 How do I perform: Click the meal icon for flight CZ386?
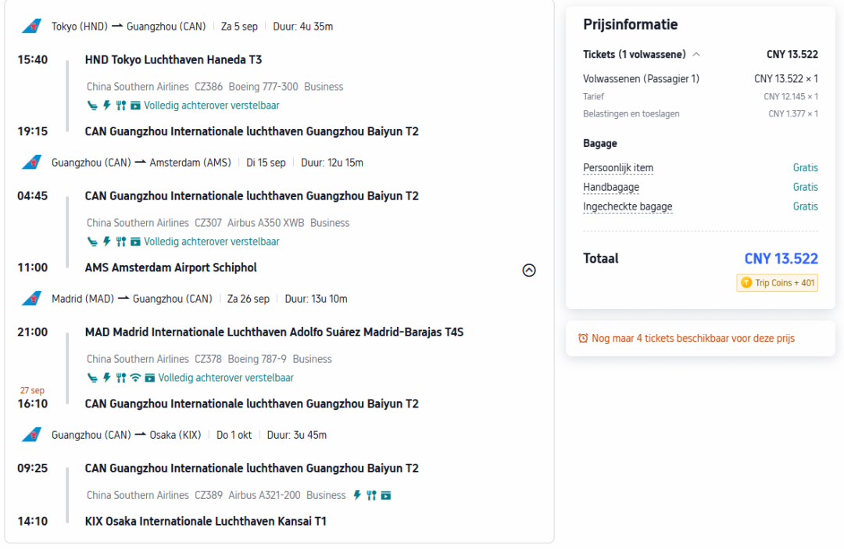pos(121,106)
